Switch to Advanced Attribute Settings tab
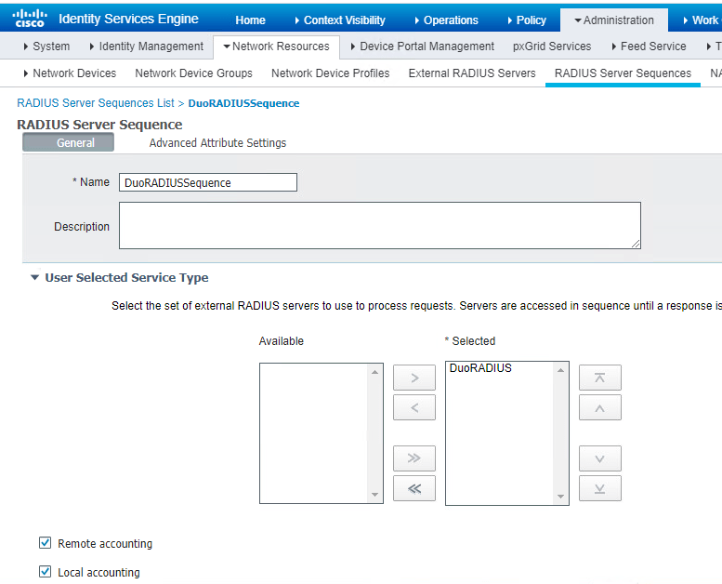The width and height of the screenshot is (722, 584). [217, 143]
